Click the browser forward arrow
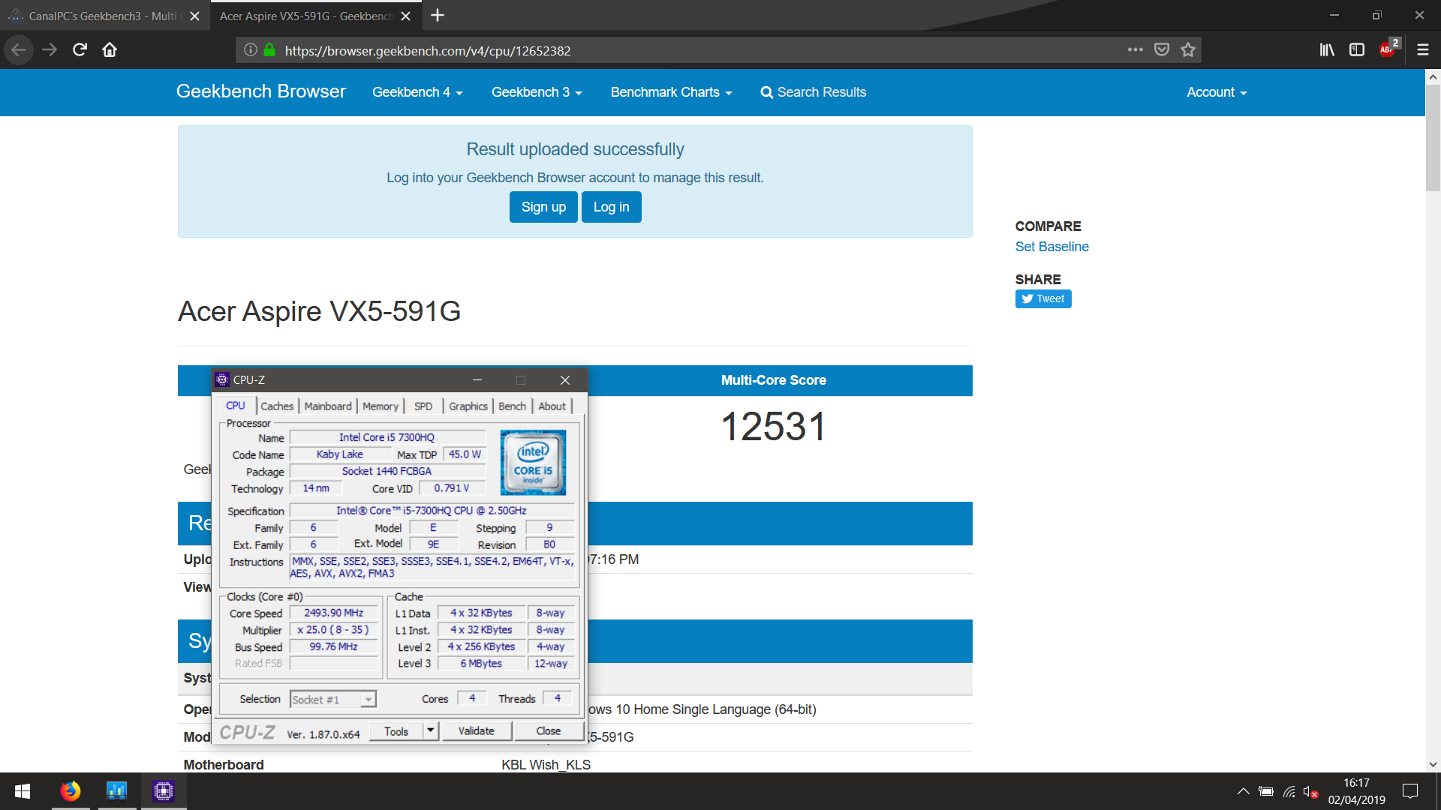1441x810 pixels. pos(50,50)
